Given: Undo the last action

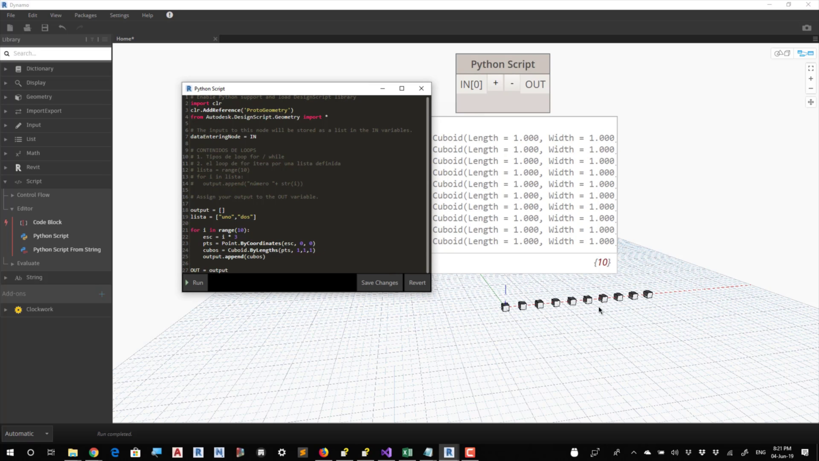Looking at the screenshot, I should pos(62,27).
